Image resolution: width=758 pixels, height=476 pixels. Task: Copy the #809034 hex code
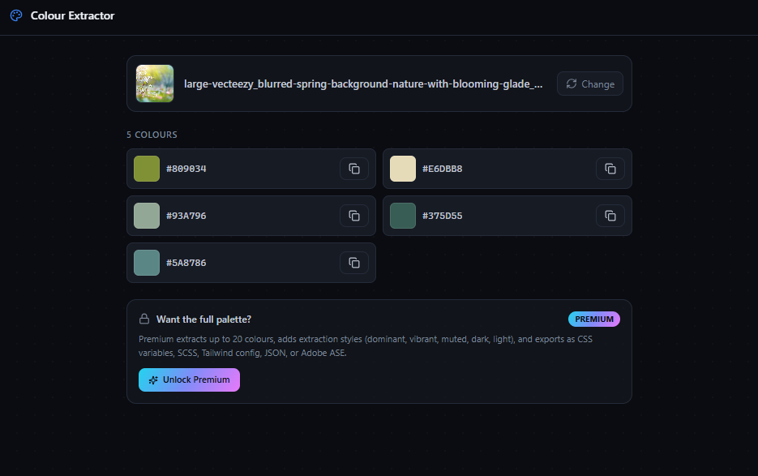click(x=354, y=169)
